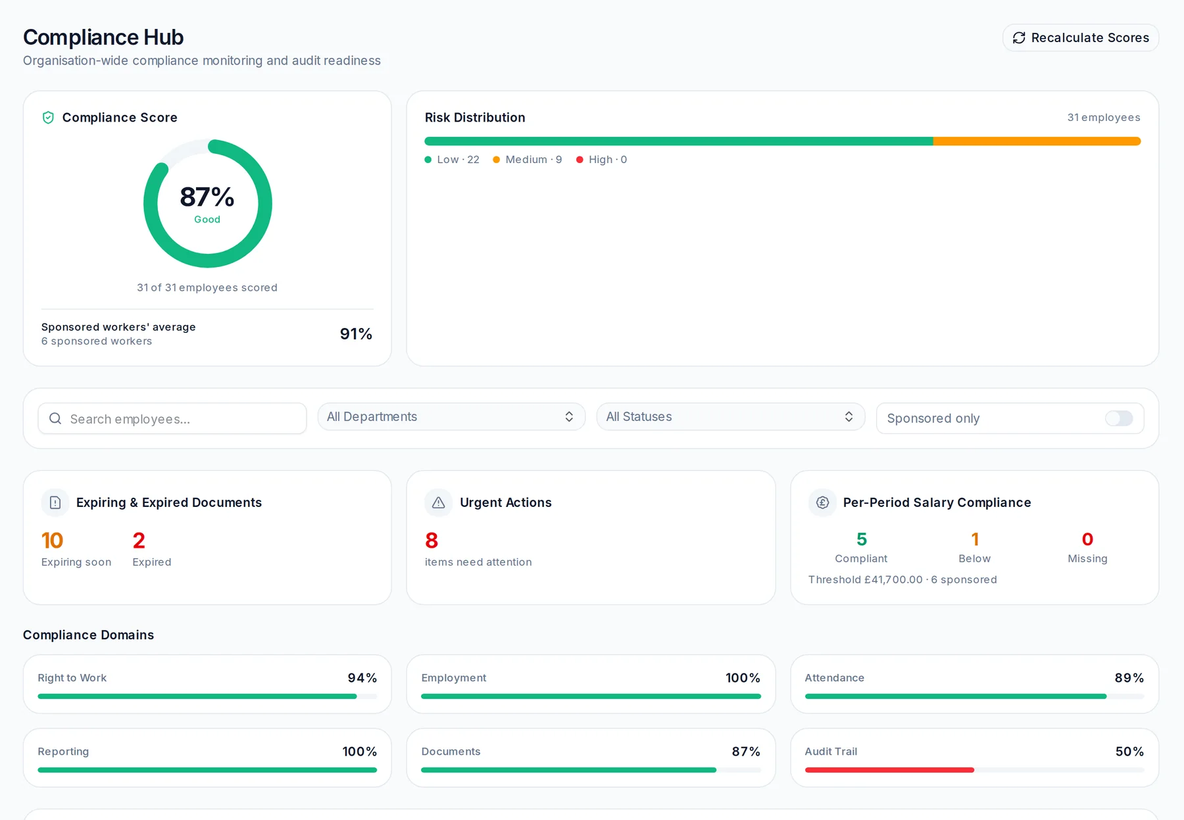Image resolution: width=1184 pixels, height=820 pixels.
Task: Click the Risk Distribution heading
Action: point(475,118)
